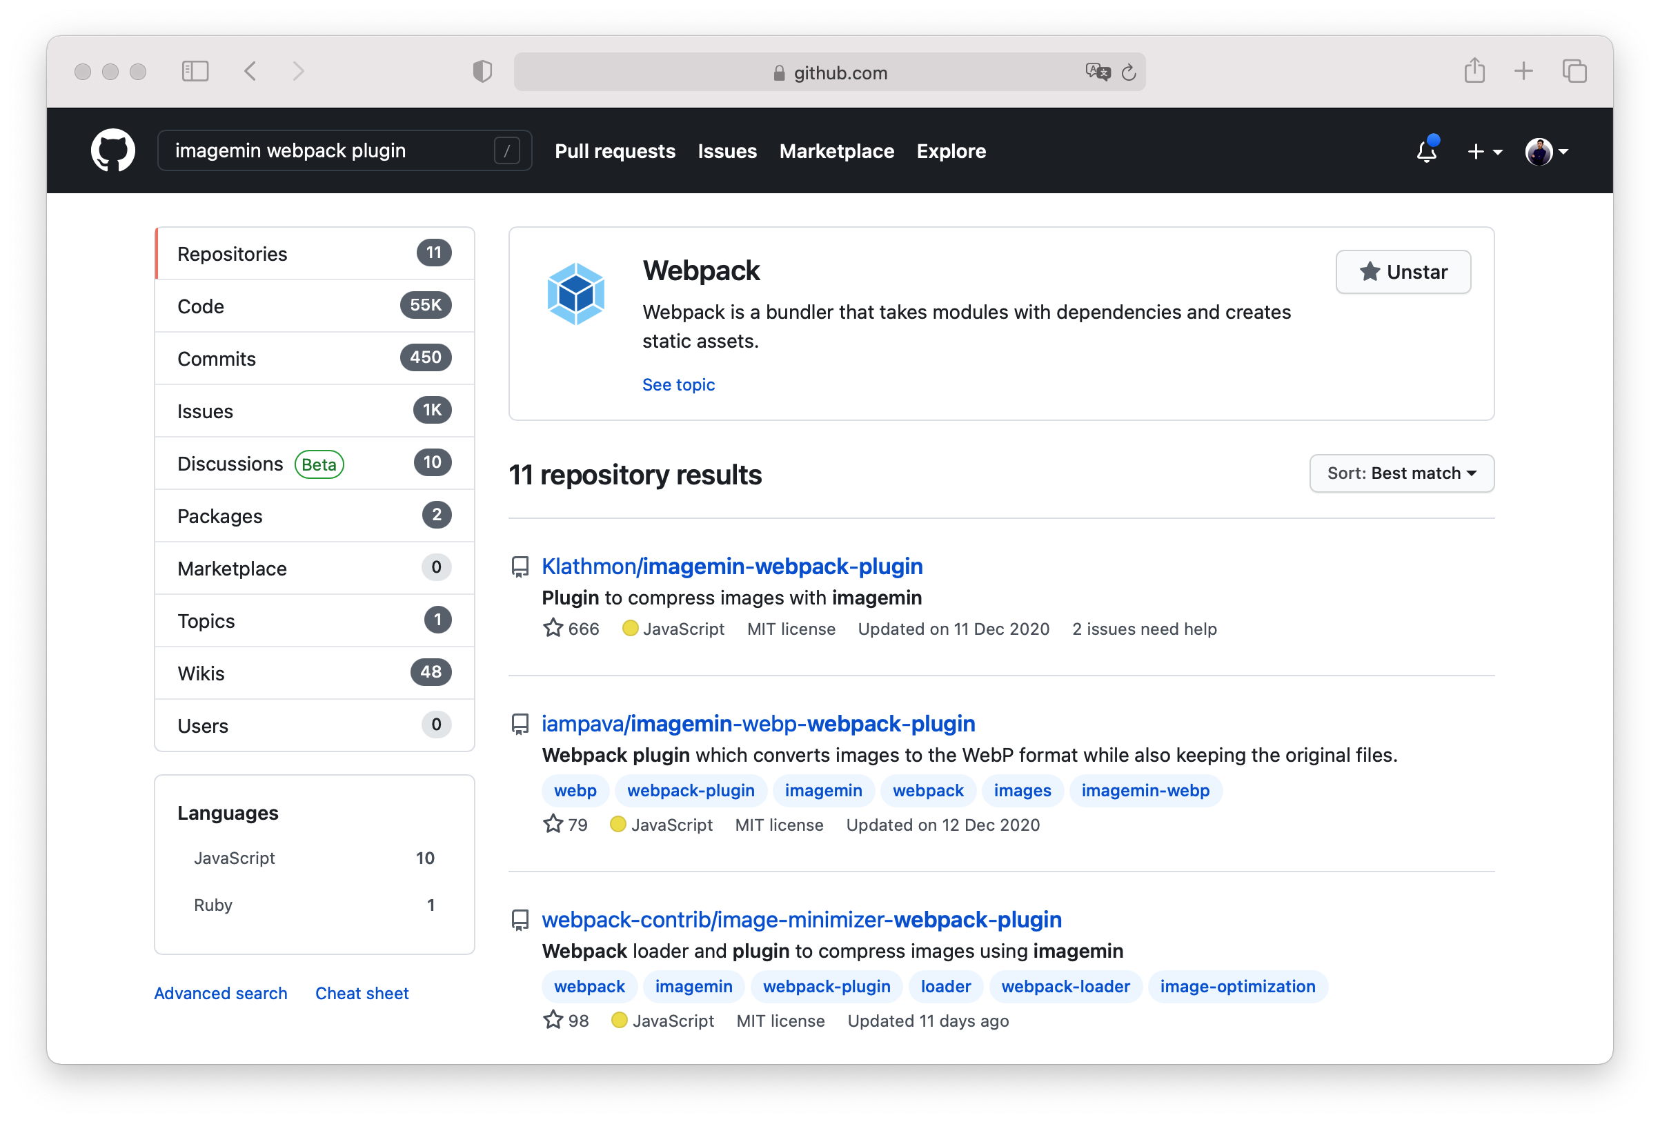The width and height of the screenshot is (1660, 1122).
Task: Open Safari privacy shield report
Action: 483,72
